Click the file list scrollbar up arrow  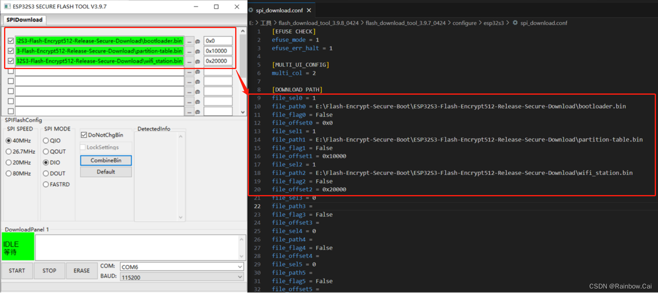[243, 31]
